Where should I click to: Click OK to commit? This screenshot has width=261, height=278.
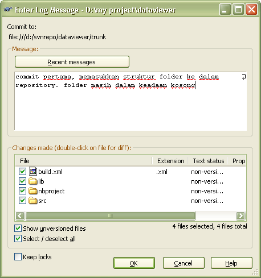point(134,263)
